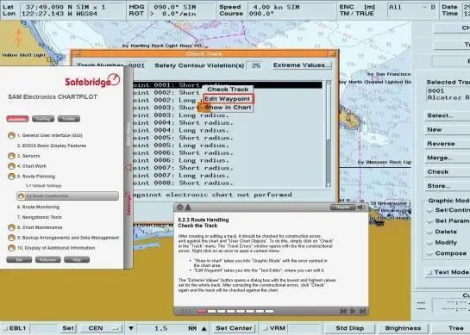Click the last white tutorial progress segment

point(269,312)
